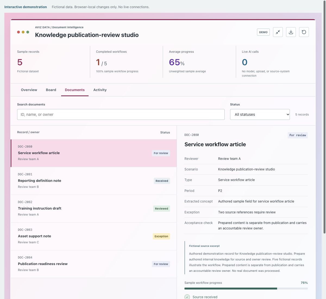Click DOC-2084 For review badge
The height and width of the screenshot is (299, 326).
[161, 264]
